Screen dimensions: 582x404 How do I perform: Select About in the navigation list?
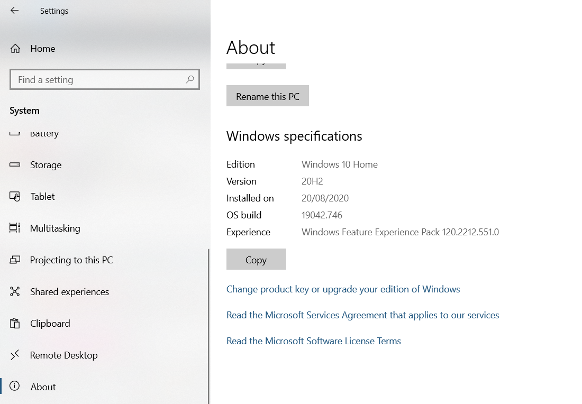coord(43,387)
